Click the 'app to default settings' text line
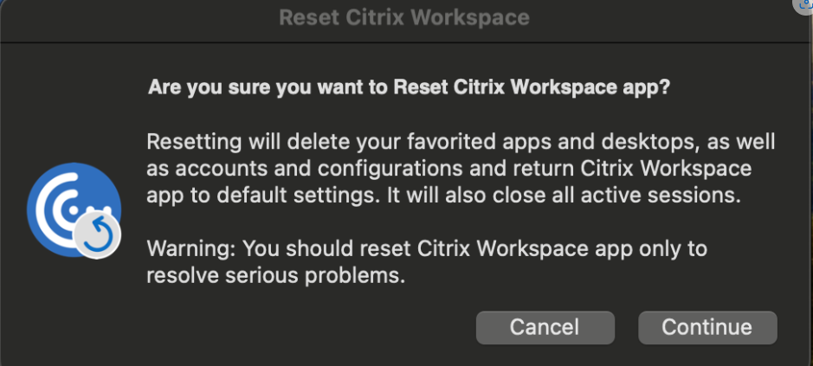This screenshot has width=813, height=366. pos(444,196)
